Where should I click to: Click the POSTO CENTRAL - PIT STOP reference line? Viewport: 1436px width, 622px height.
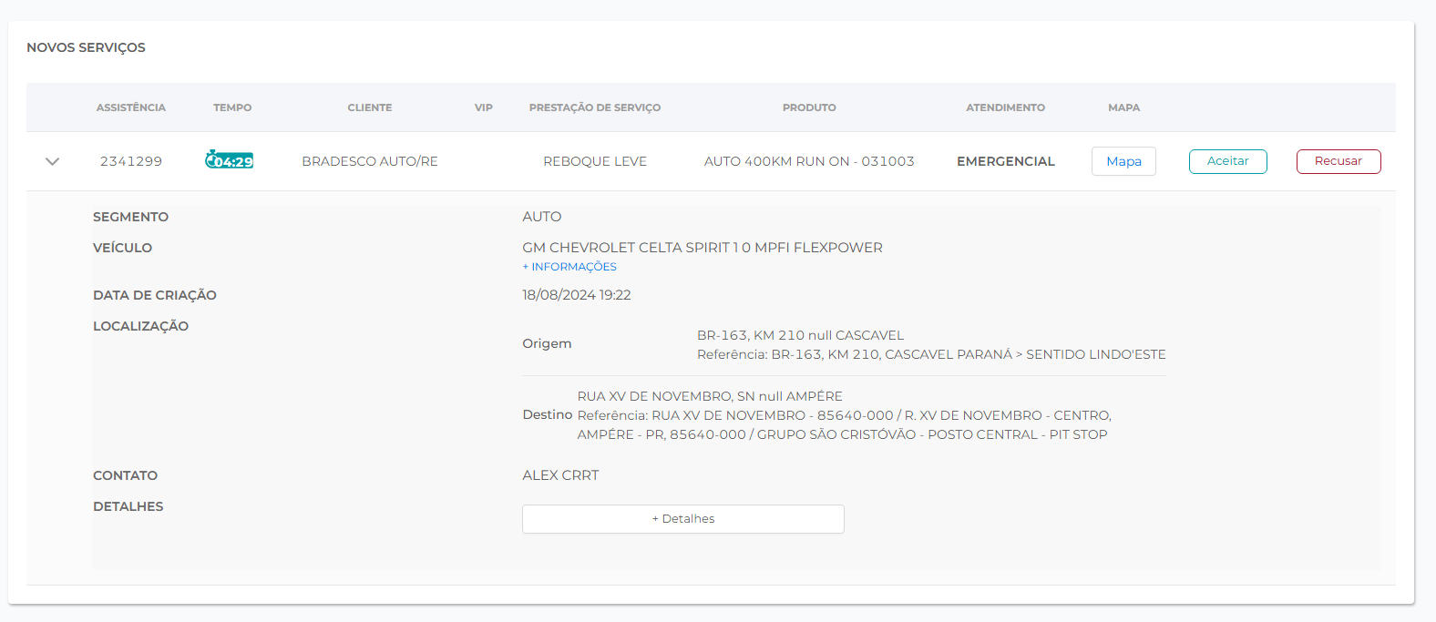(x=843, y=434)
